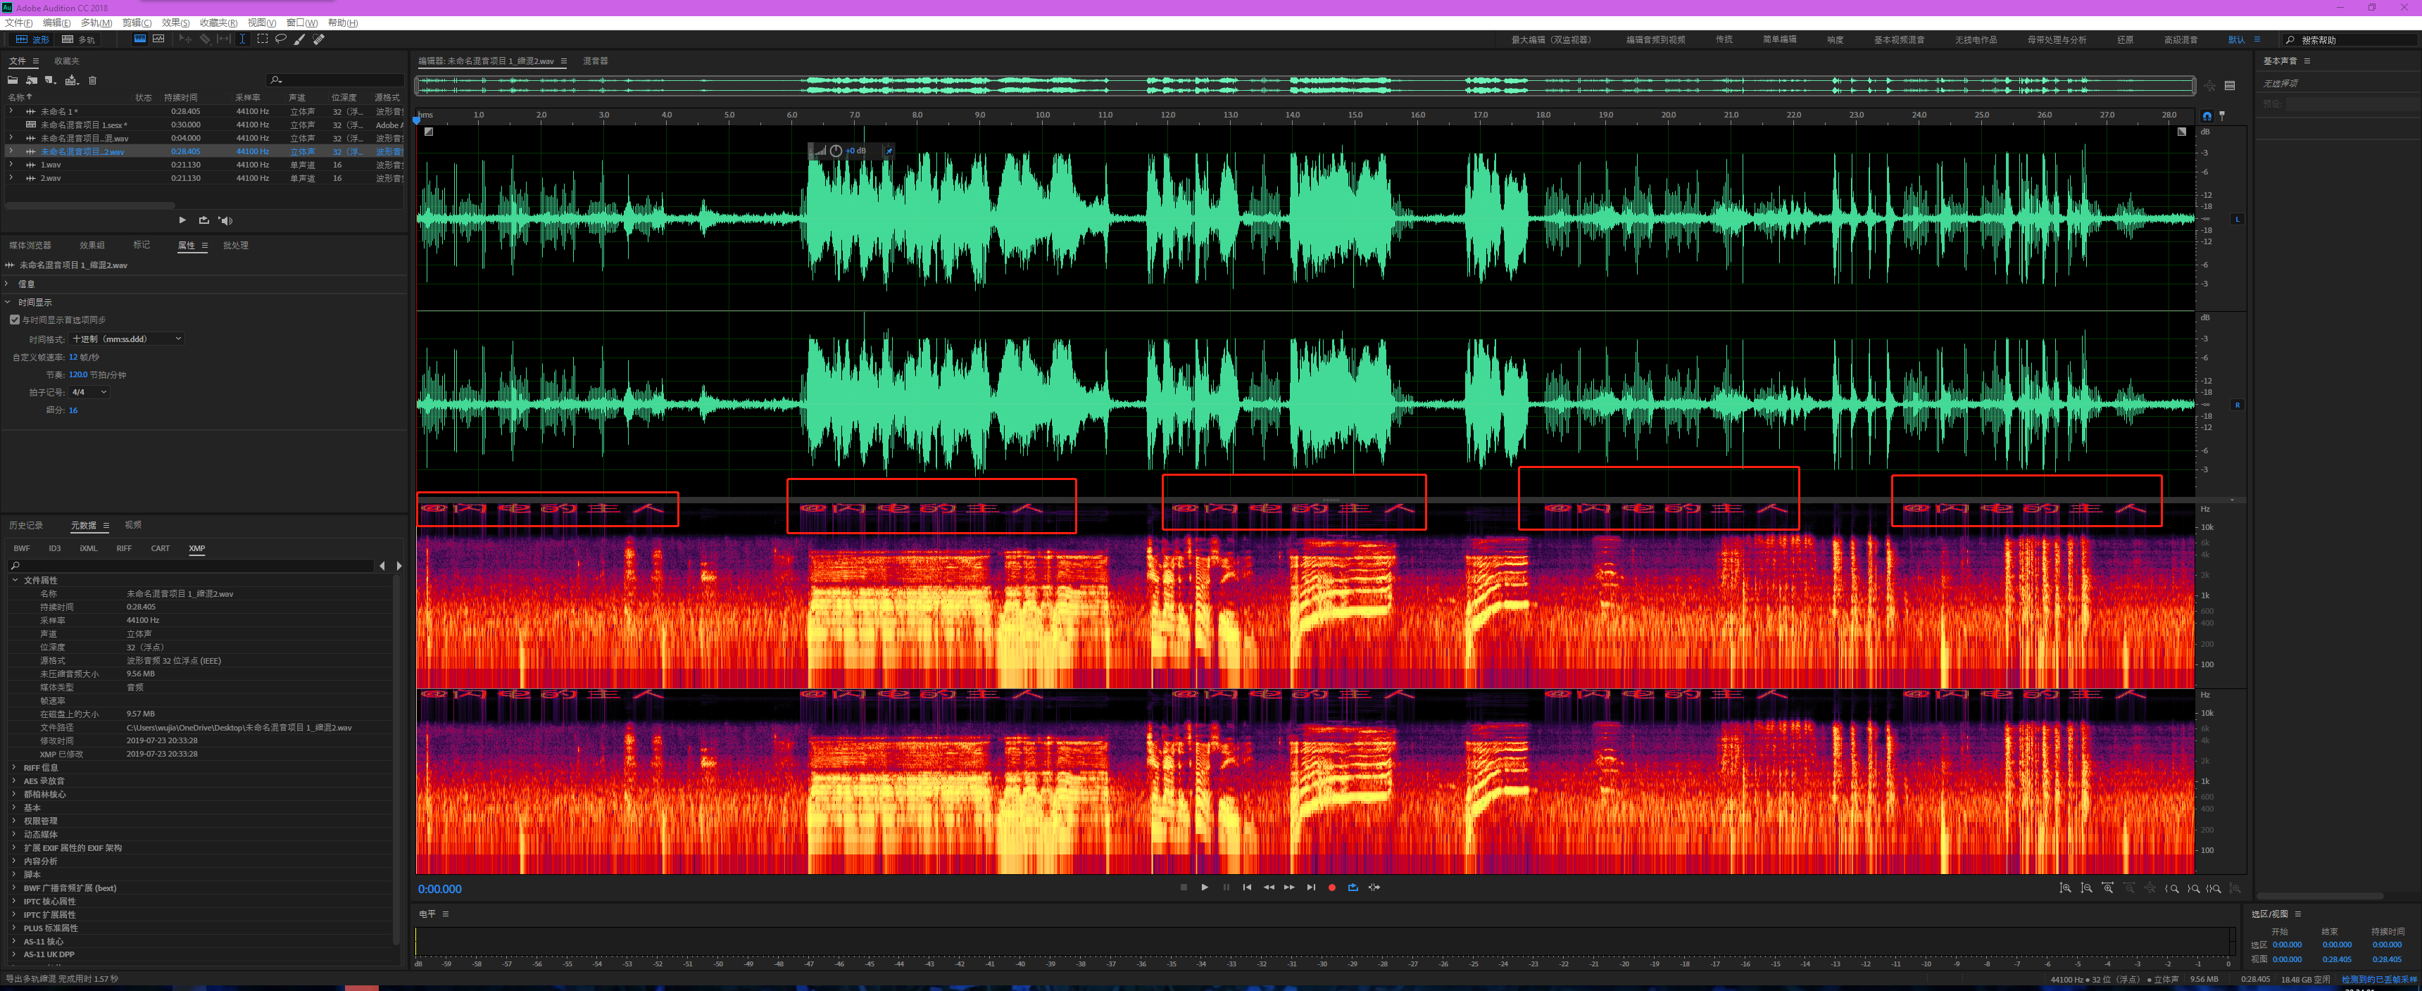Image resolution: width=2422 pixels, height=991 pixels.
Task: Switch to Multitrack (多轨) editor view
Action: [78, 39]
